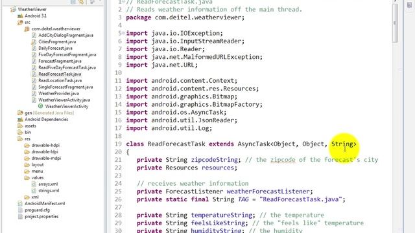Click the com.deitel.weatherviewer package icon
The height and width of the screenshot is (233, 415).
pos(27,29)
